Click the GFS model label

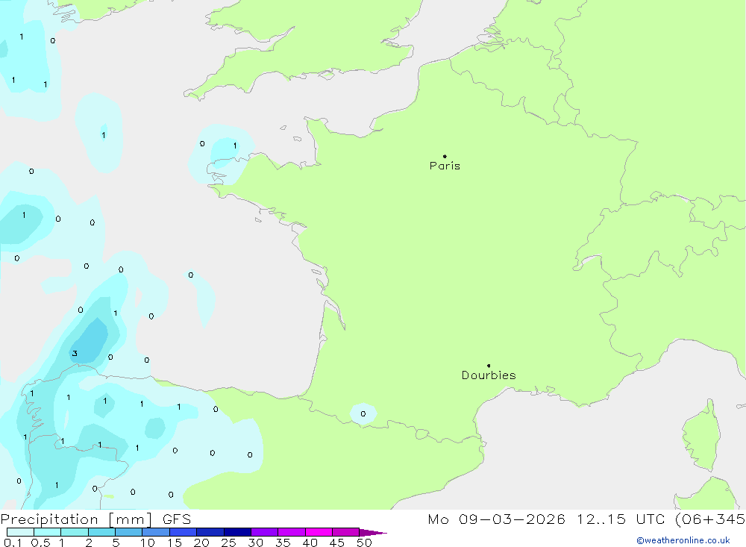[177, 519]
